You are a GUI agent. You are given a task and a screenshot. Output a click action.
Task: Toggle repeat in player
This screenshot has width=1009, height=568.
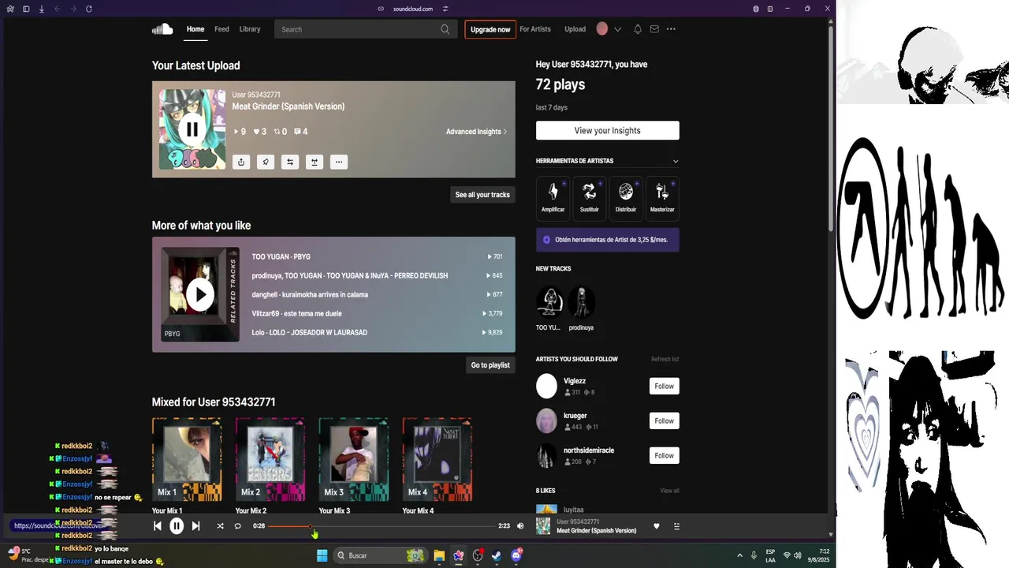point(237,526)
